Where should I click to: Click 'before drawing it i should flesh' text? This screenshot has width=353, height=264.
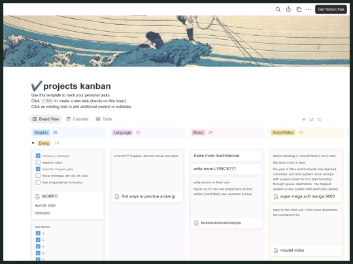point(304,156)
